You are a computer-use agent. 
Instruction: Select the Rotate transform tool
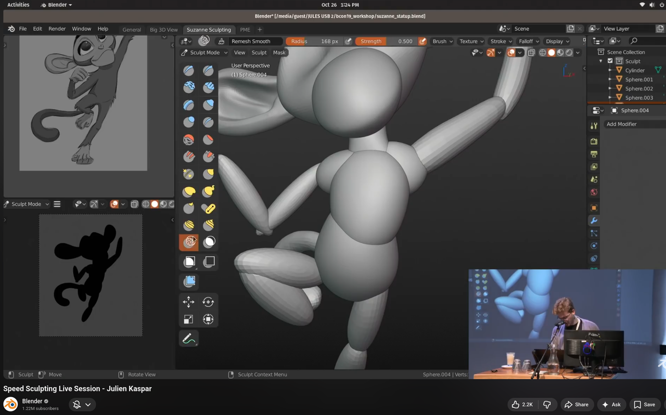pyautogui.click(x=208, y=302)
